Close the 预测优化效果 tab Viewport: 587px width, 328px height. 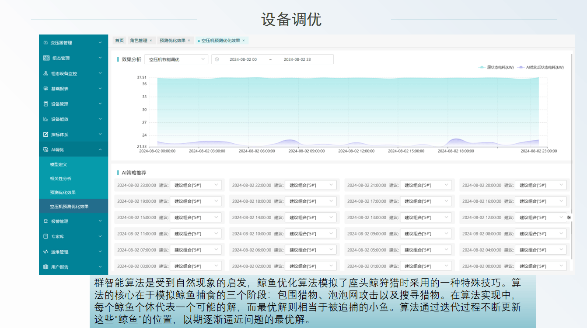pos(189,40)
